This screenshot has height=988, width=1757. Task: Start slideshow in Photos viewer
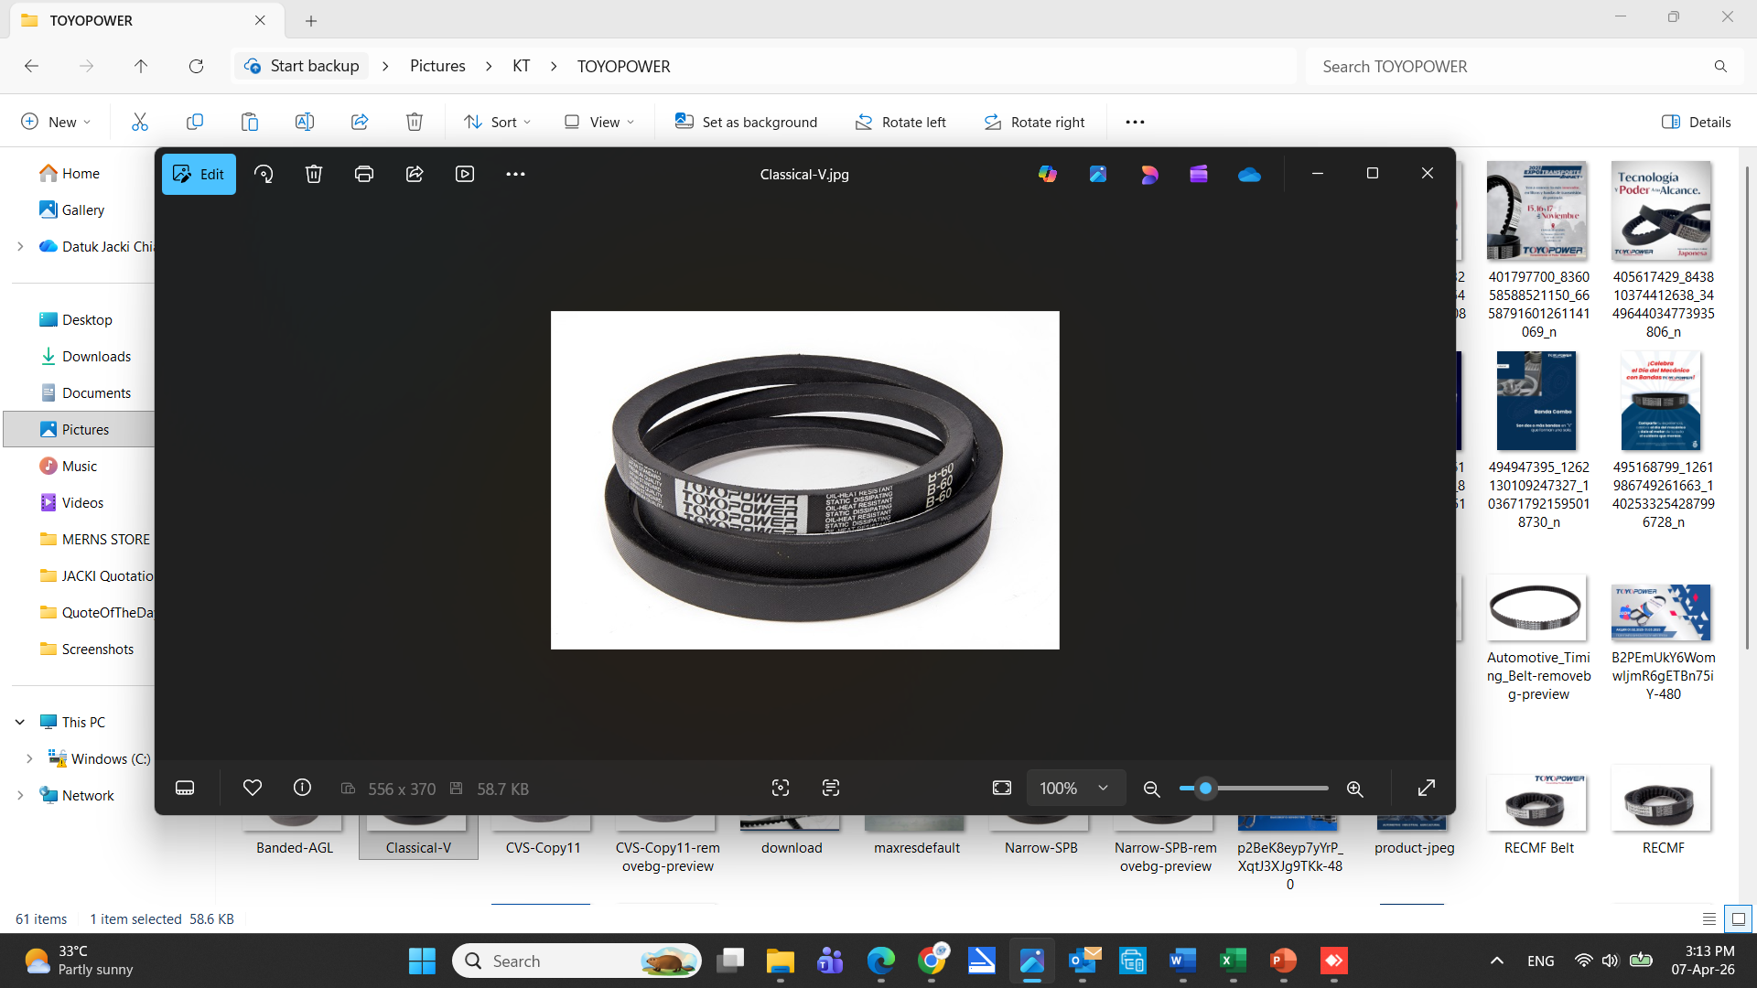click(465, 174)
